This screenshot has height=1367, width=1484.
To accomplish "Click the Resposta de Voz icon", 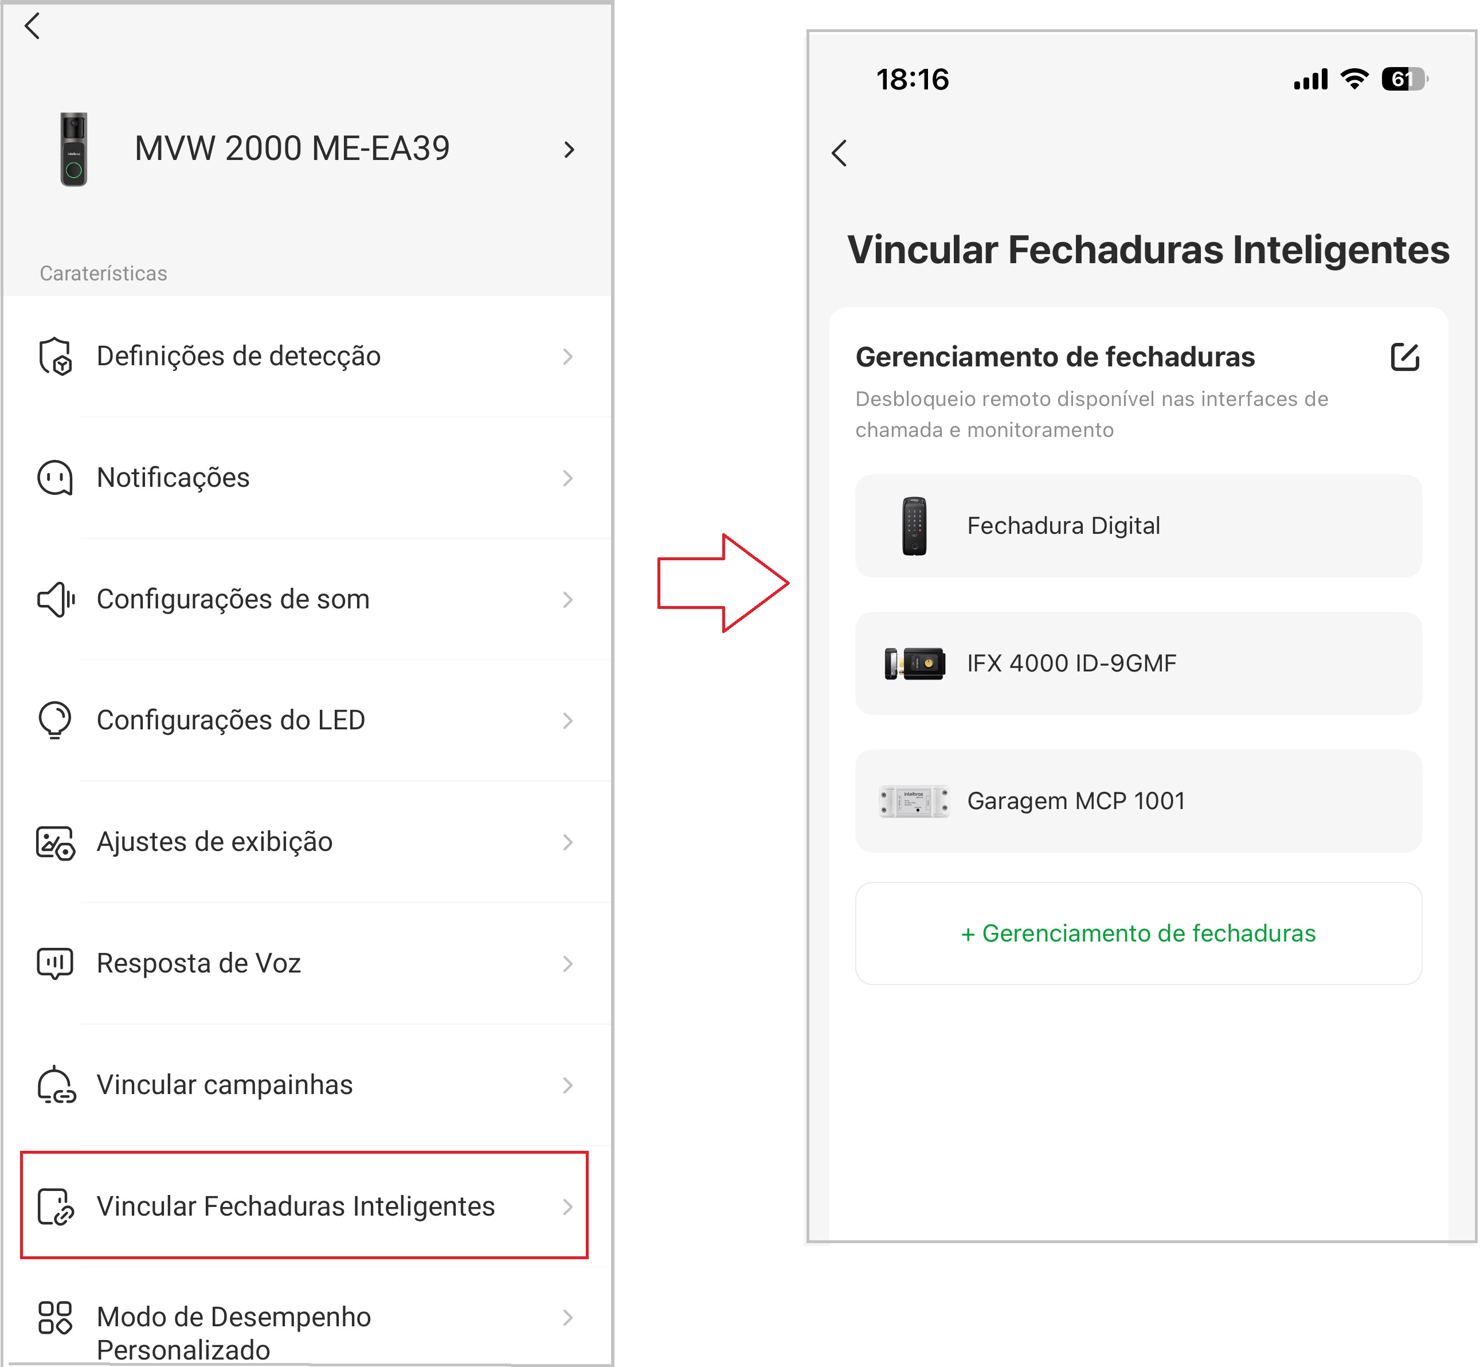I will tap(56, 964).
